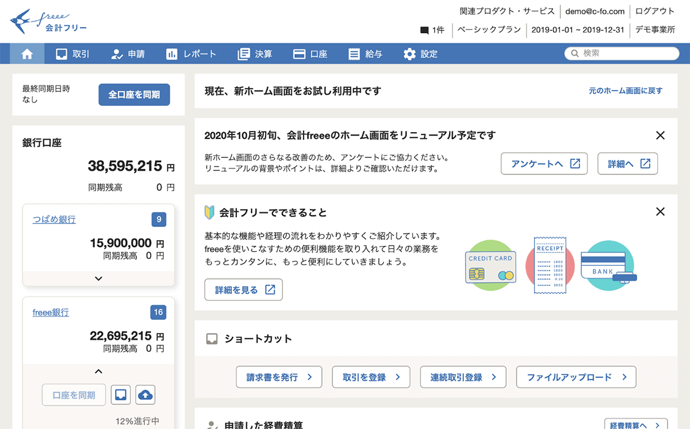This screenshot has width=690, height=429.
Task: Click the freee銀行 badge showing 16
Action: pos(158,312)
